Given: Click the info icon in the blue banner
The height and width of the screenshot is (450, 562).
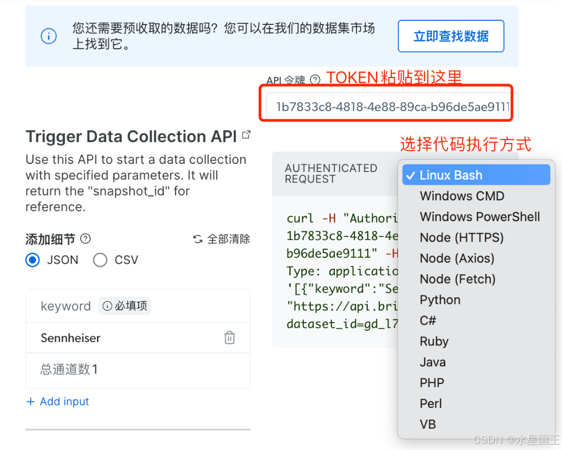Looking at the screenshot, I should (x=49, y=36).
